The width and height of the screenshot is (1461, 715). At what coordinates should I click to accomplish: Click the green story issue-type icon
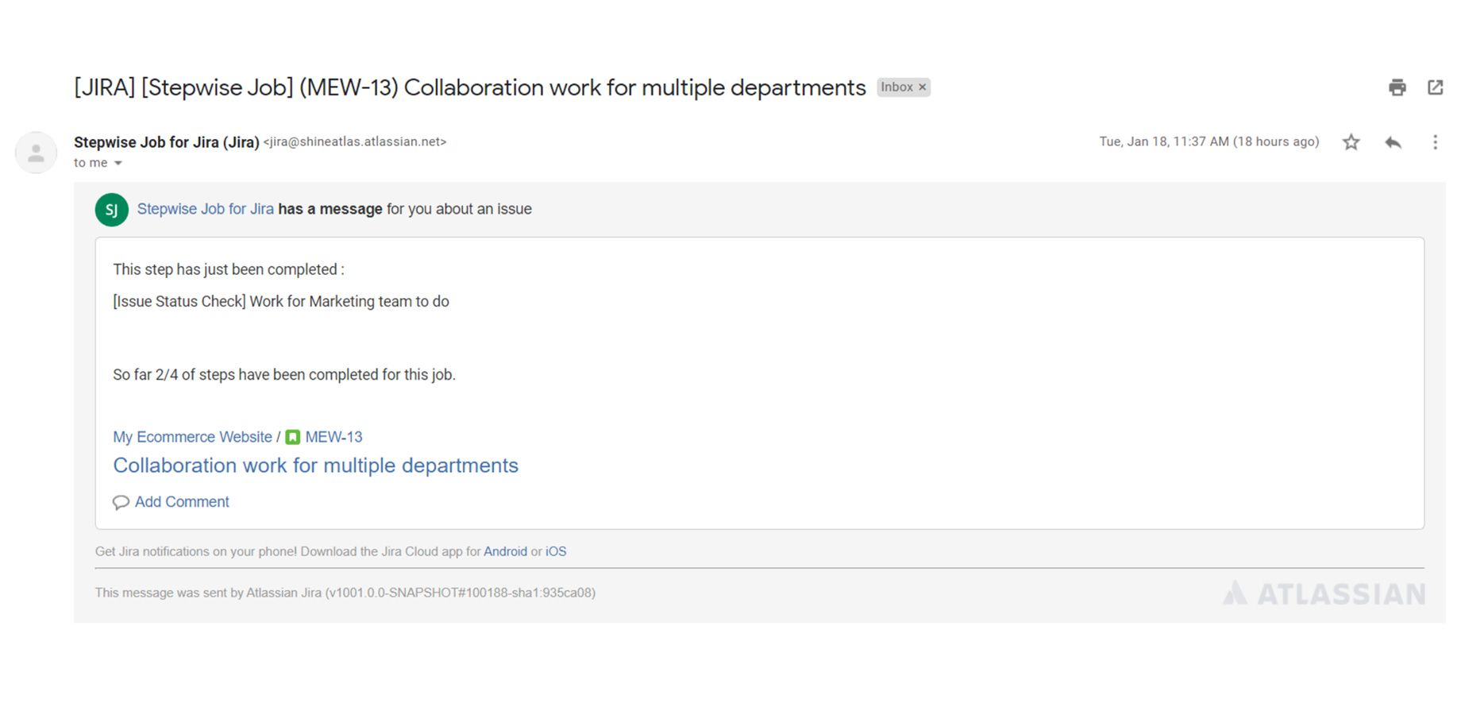(292, 437)
